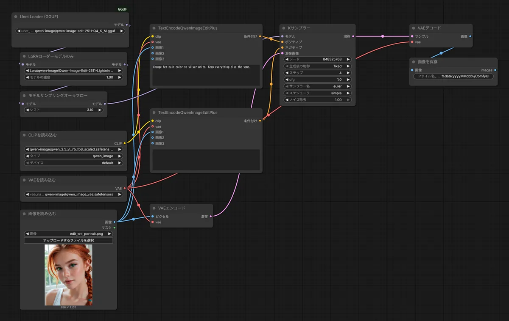Click the left arrow on the Lightning LoRA selector
509x321 pixels.
tap(27, 71)
